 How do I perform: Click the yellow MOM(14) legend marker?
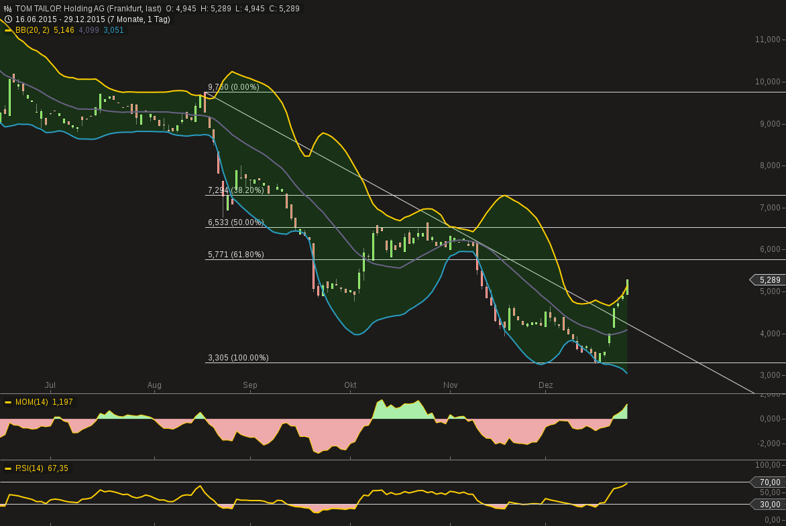7,402
